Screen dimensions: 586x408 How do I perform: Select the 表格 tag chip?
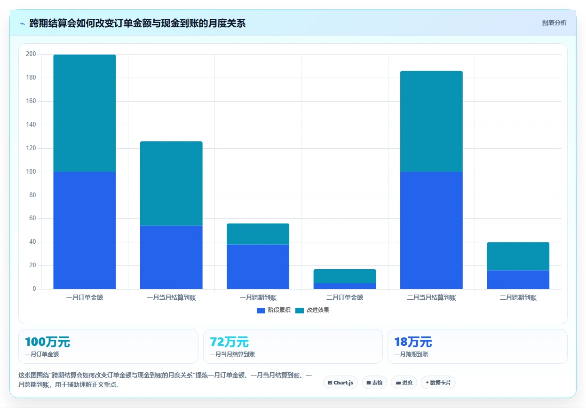[x=374, y=383]
